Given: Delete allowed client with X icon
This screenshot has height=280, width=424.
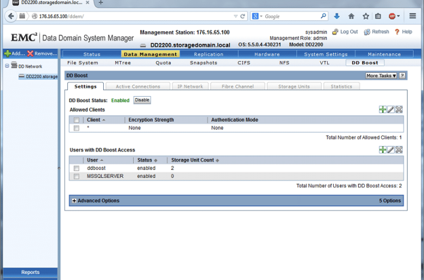Looking at the screenshot, I should [x=399, y=110].
